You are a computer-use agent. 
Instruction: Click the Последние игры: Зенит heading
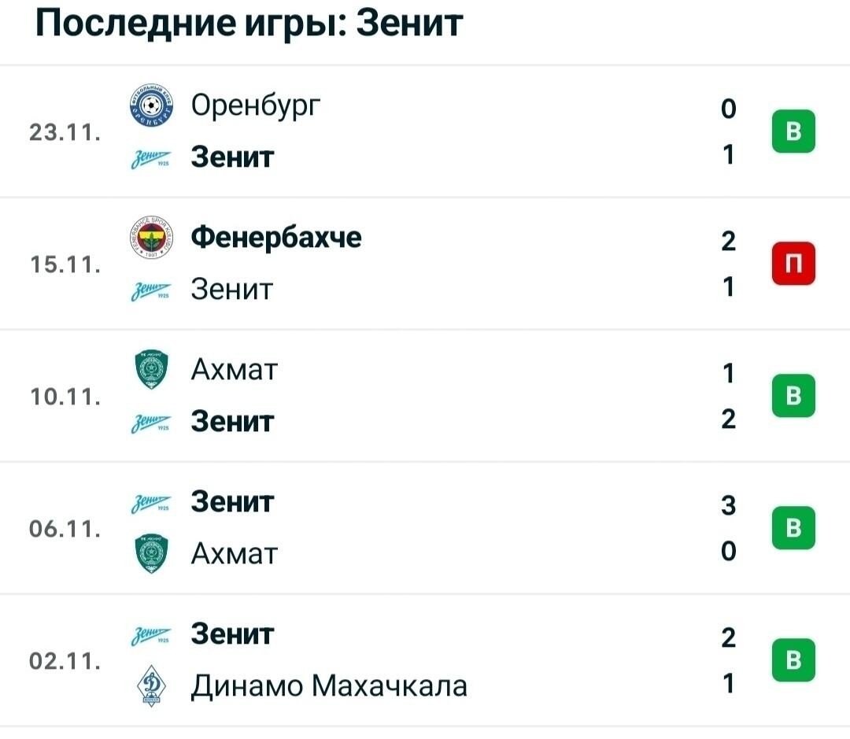tap(249, 24)
